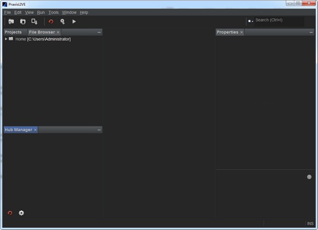Screen dimensions: 318x230
Task: Maximize the PraxisLIVE window
Action: tap(298, 3)
